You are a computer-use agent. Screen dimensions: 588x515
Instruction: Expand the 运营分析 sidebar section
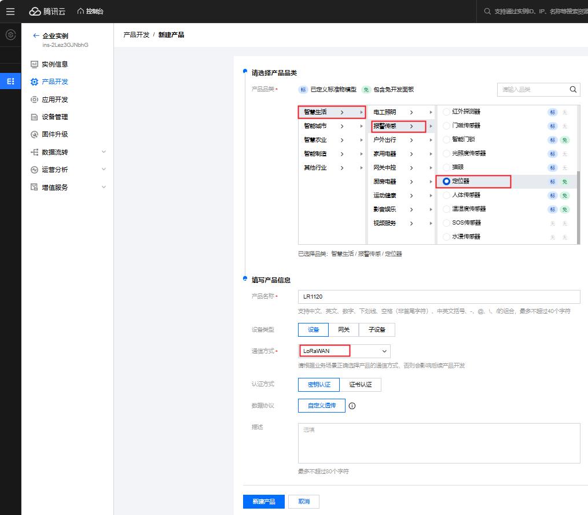click(x=104, y=169)
